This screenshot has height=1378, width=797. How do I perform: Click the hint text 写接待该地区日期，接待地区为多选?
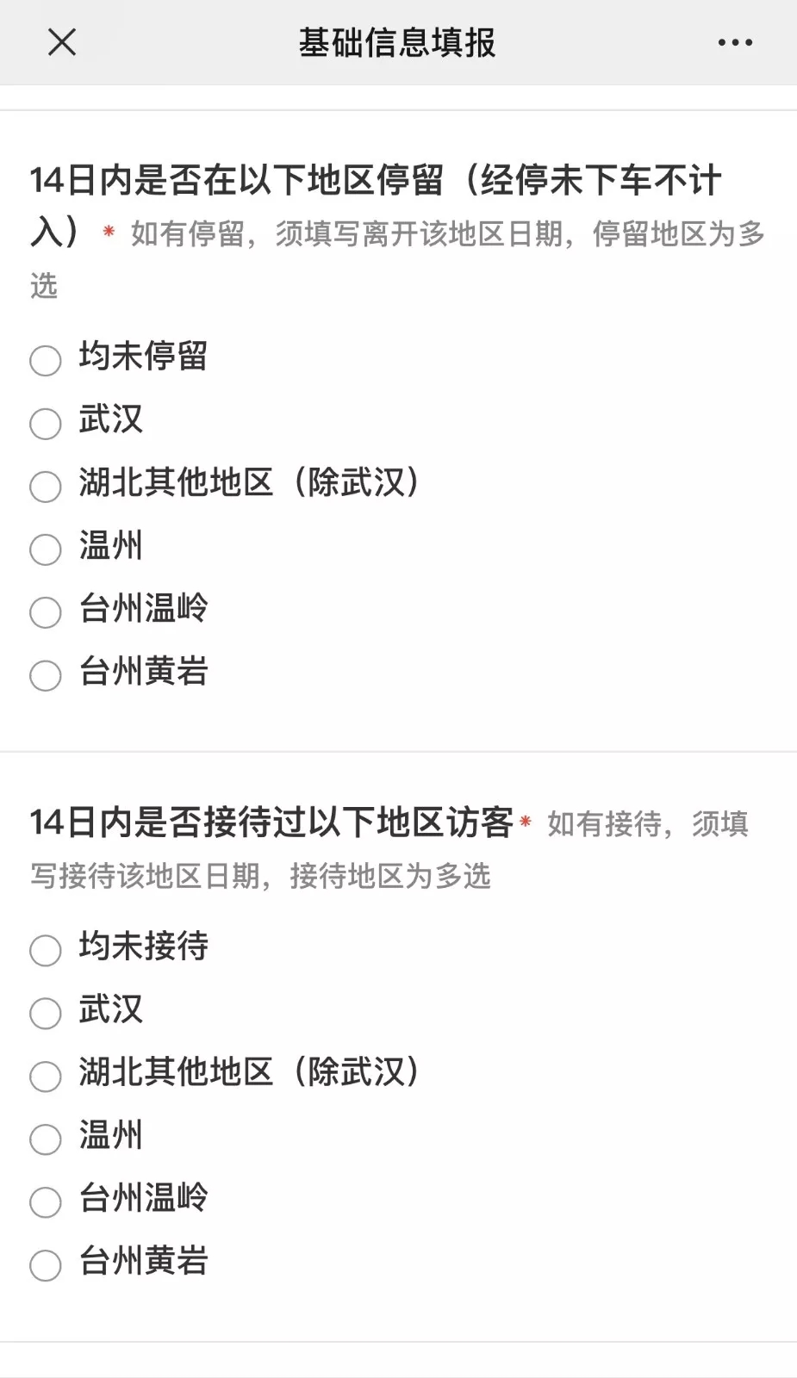[x=260, y=876]
